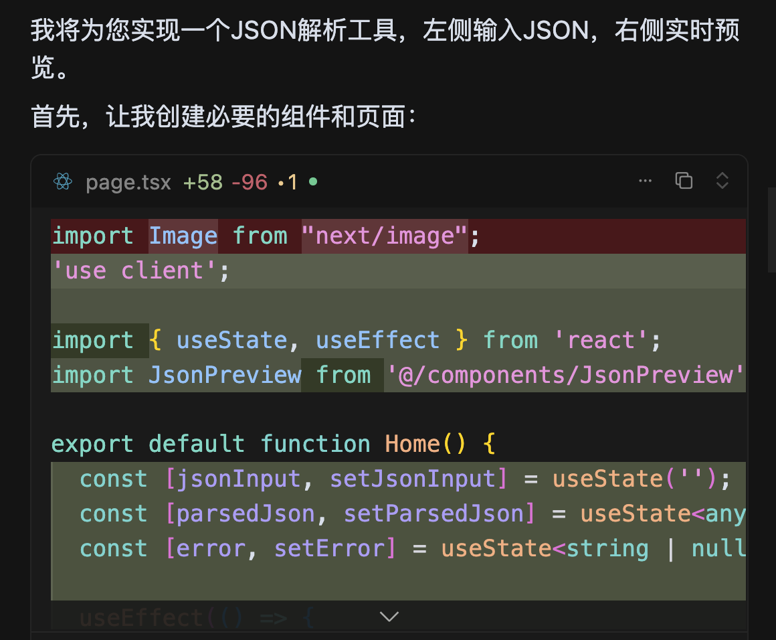
Task: Click the React file type icon
Action: point(63,181)
